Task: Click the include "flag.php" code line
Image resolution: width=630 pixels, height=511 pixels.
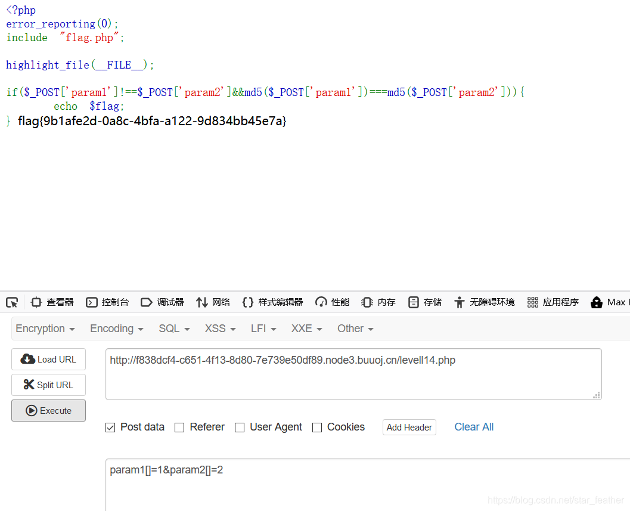Action: point(65,38)
